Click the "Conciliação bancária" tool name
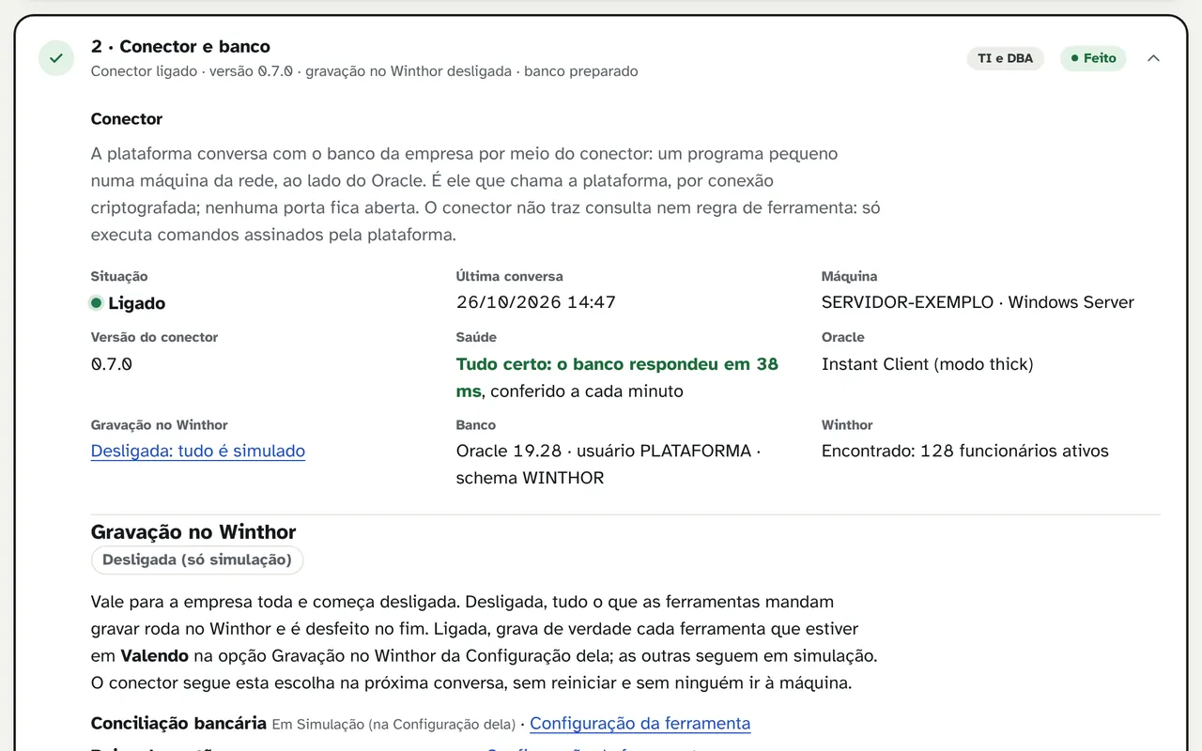This screenshot has height=751, width=1202. coord(178,724)
